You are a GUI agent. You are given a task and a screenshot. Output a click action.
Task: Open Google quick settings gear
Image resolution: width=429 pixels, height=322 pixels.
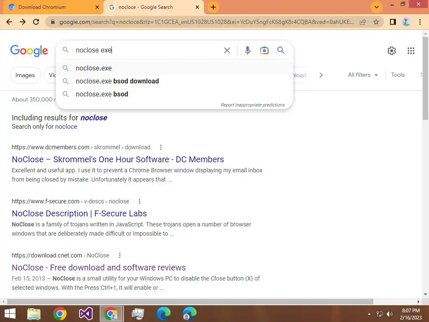pyautogui.click(x=392, y=51)
